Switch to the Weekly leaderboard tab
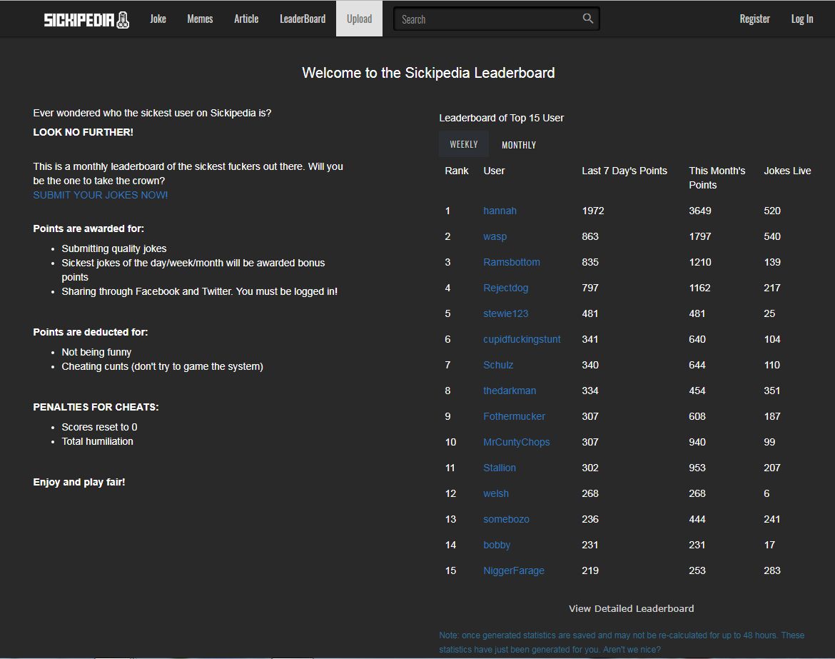Viewport: 835px width, 659px height. click(463, 144)
